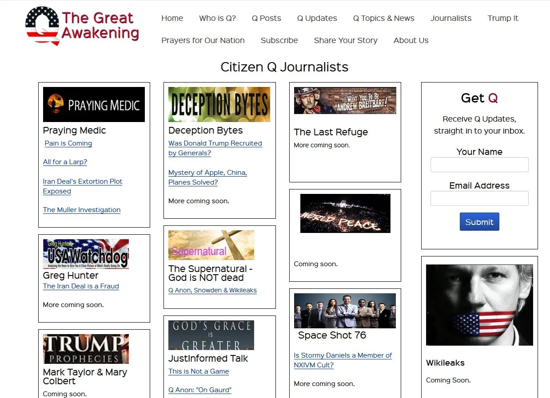This screenshot has width=550, height=398.
Task: Open the Home menu item
Action: (x=172, y=18)
